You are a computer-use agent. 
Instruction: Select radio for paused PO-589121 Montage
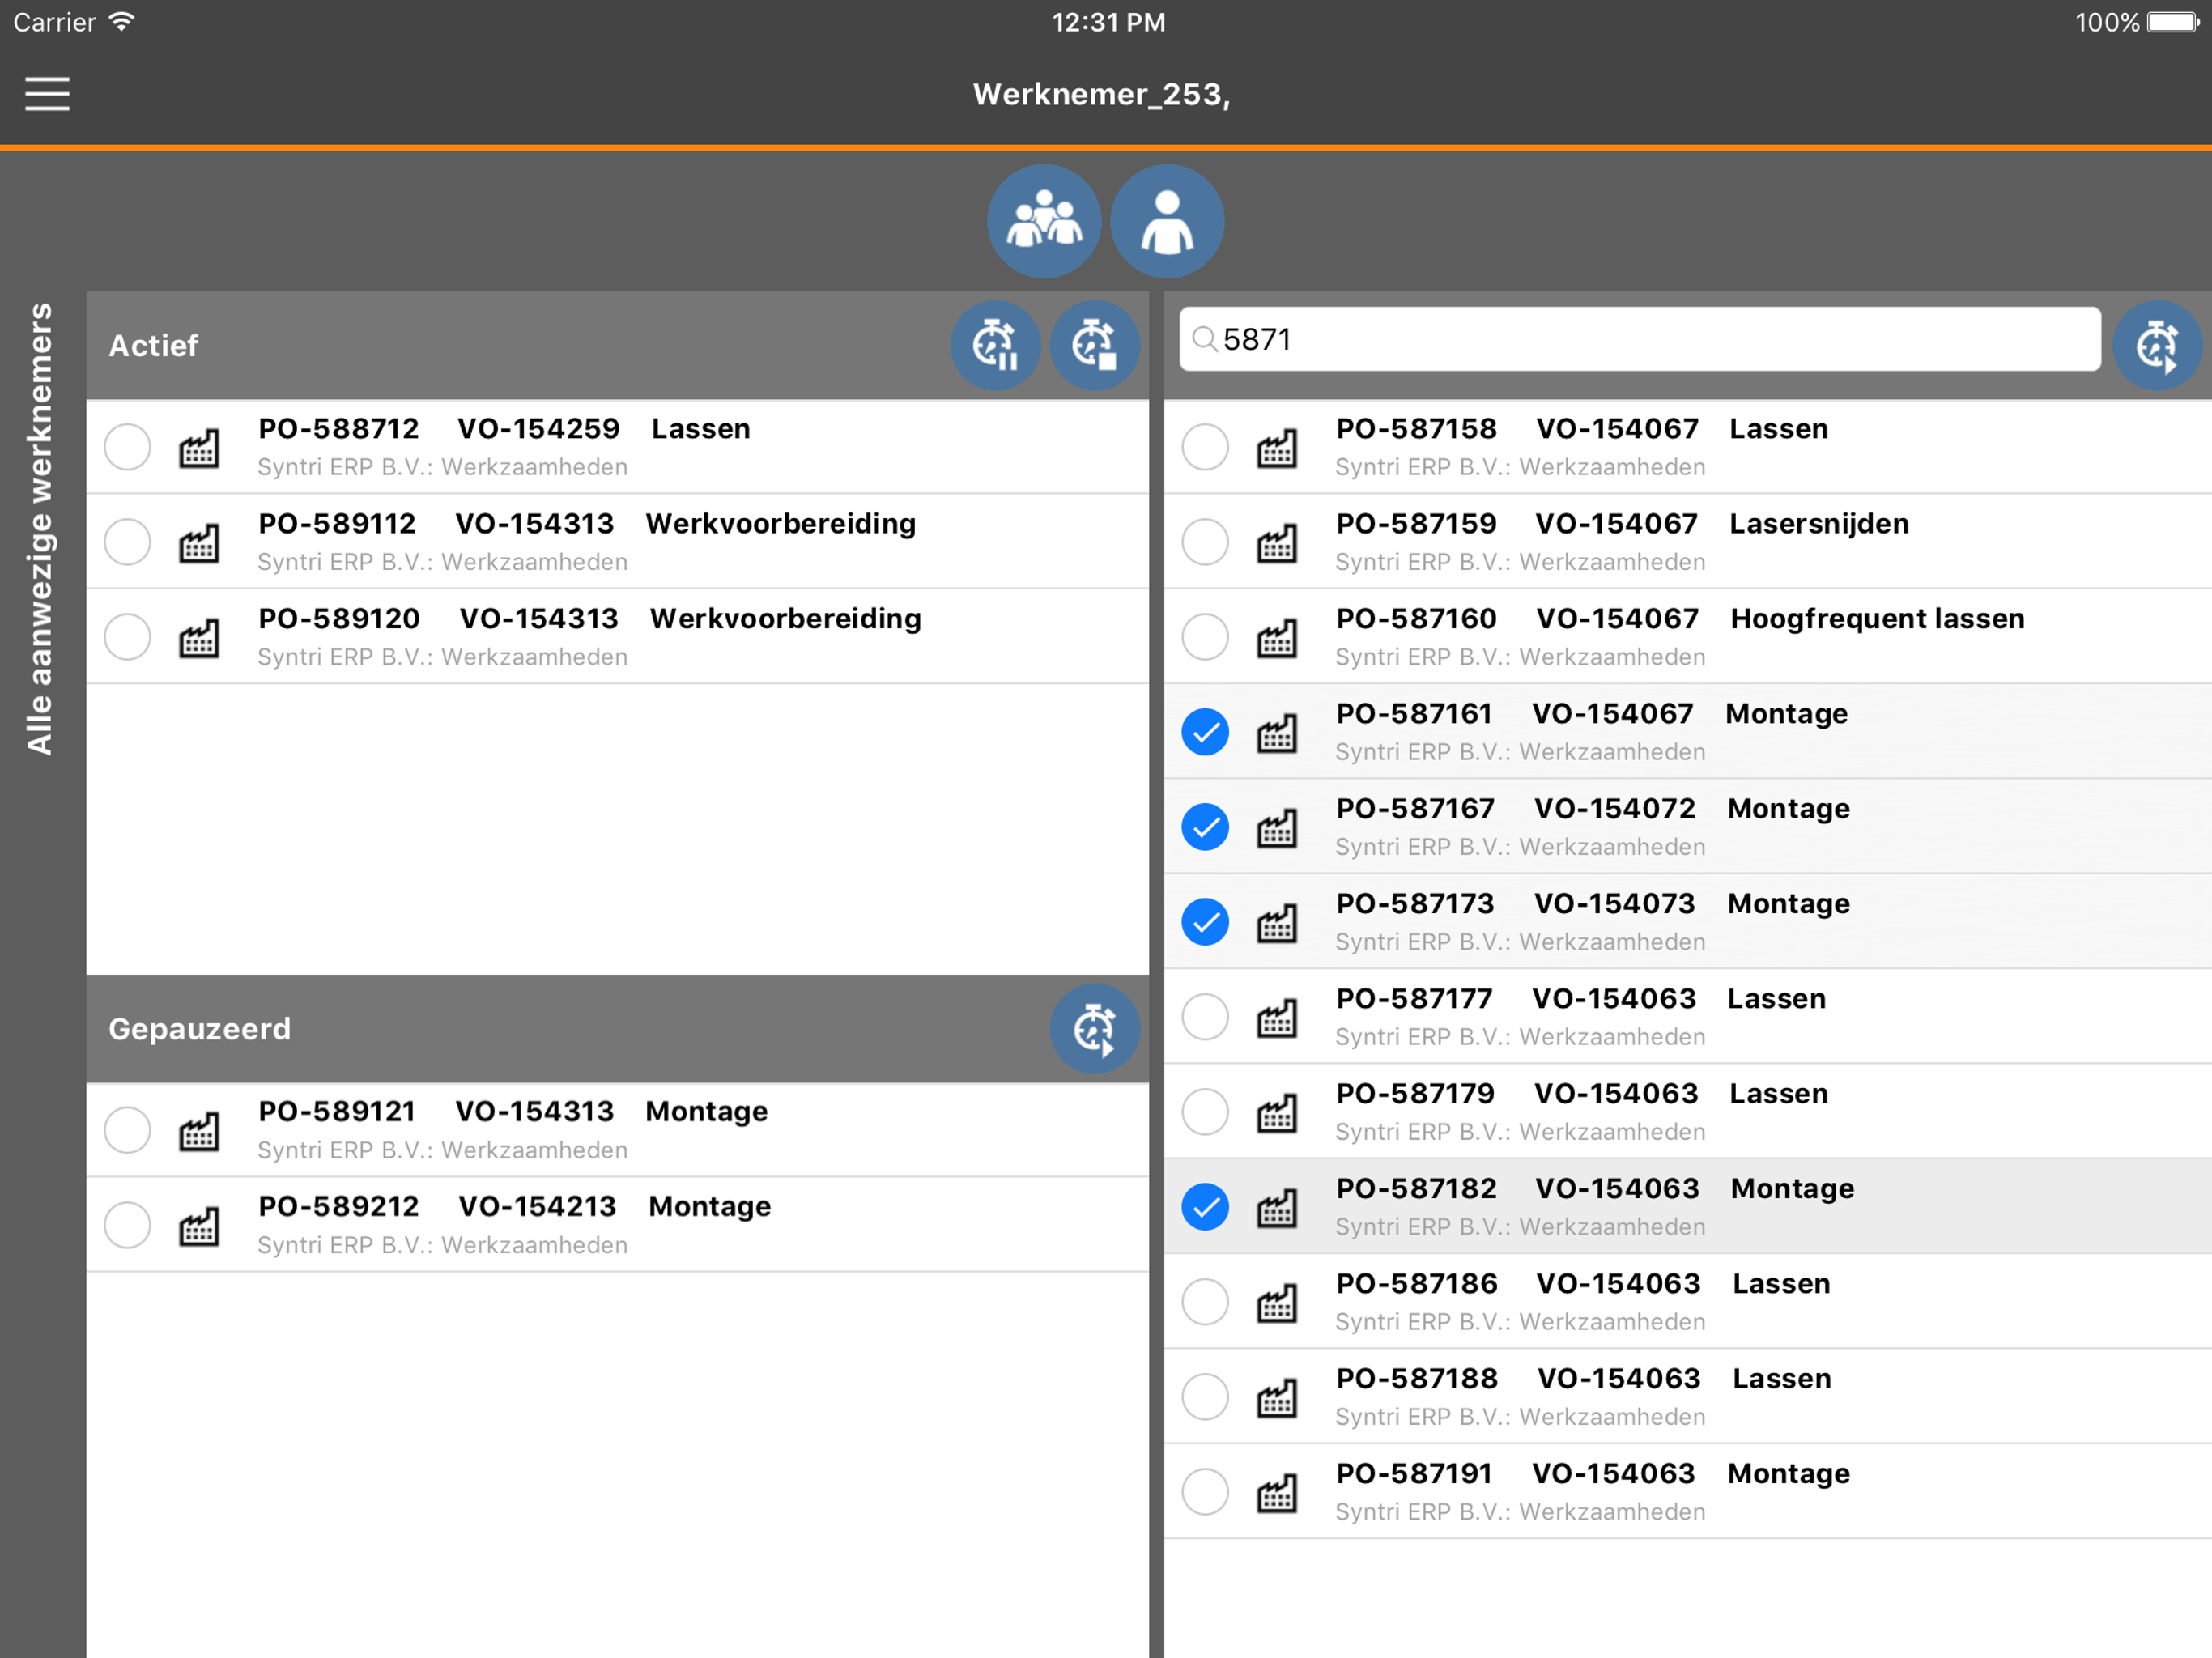coord(128,1130)
